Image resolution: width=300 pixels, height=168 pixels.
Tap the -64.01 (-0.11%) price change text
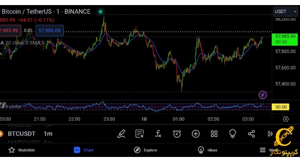36,20
